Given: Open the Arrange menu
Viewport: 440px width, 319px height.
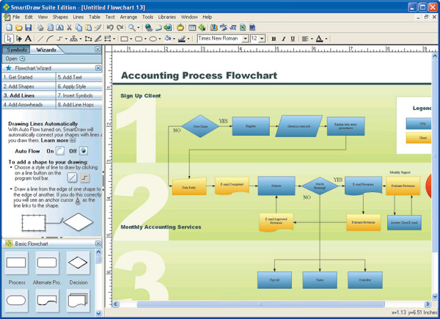Looking at the screenshot, I should coord(128,16).
